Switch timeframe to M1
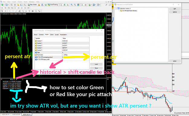 2,8
